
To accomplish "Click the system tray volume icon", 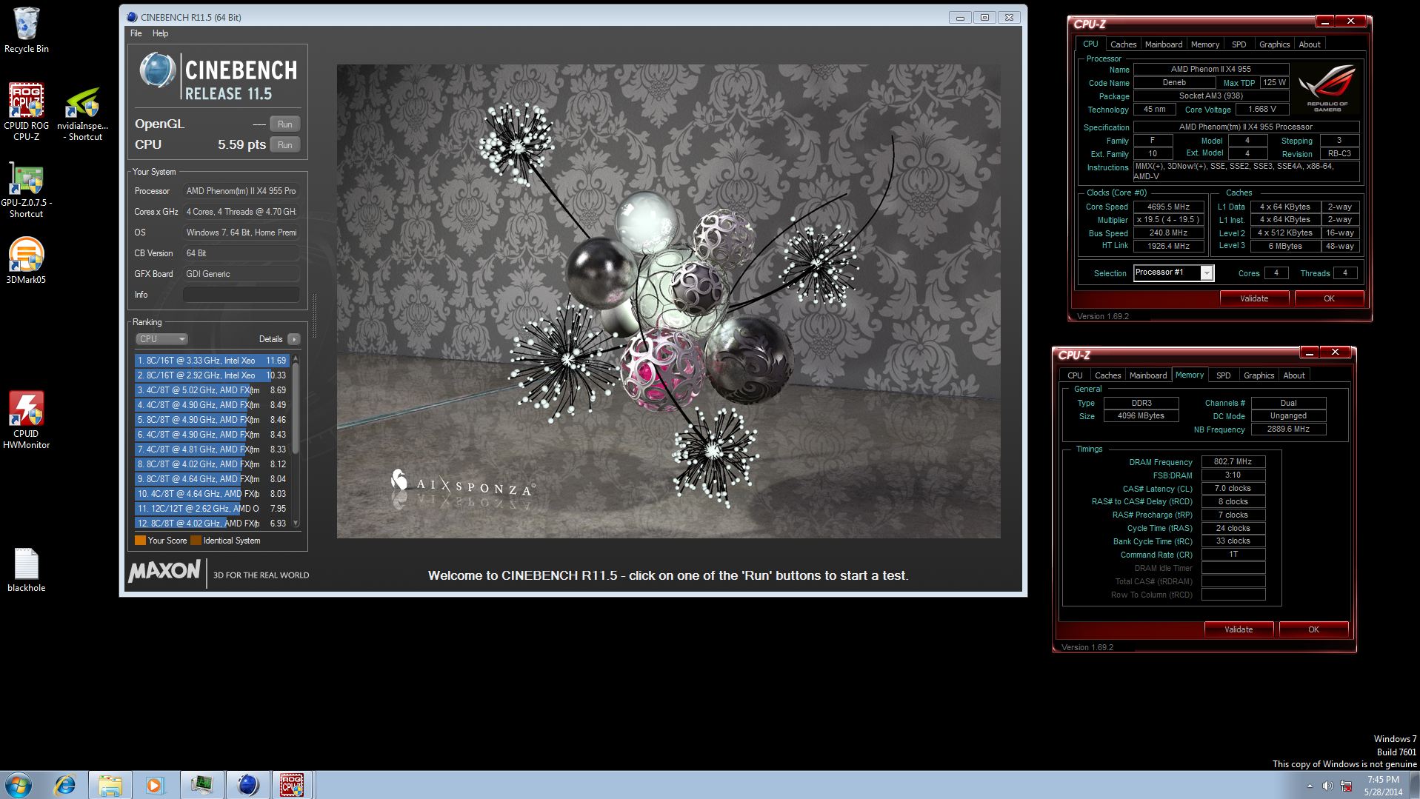I will click(1327, 786).
